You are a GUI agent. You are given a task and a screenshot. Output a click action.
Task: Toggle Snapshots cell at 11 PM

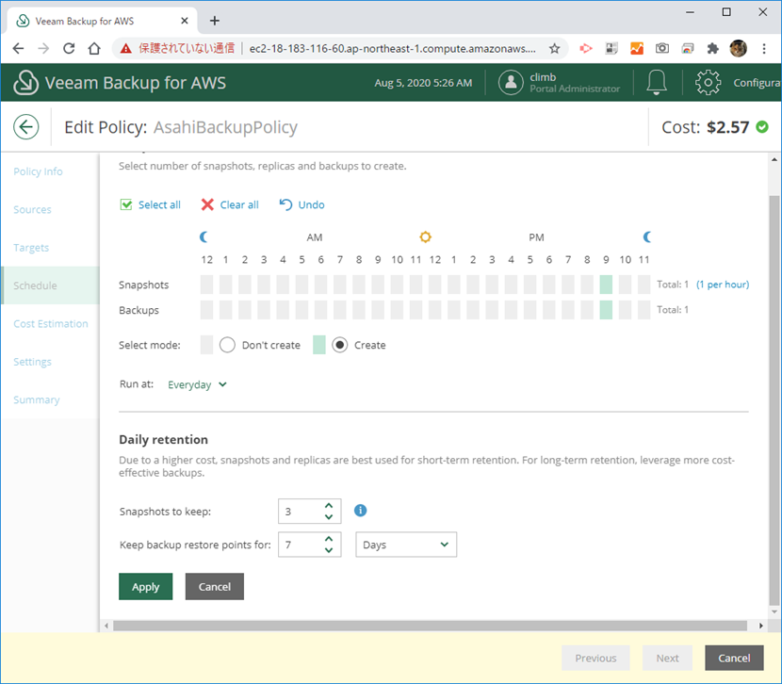tap(644, 285)
